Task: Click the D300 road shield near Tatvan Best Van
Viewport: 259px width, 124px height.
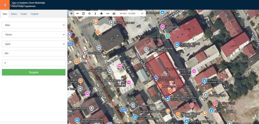Action: [123, 110]
